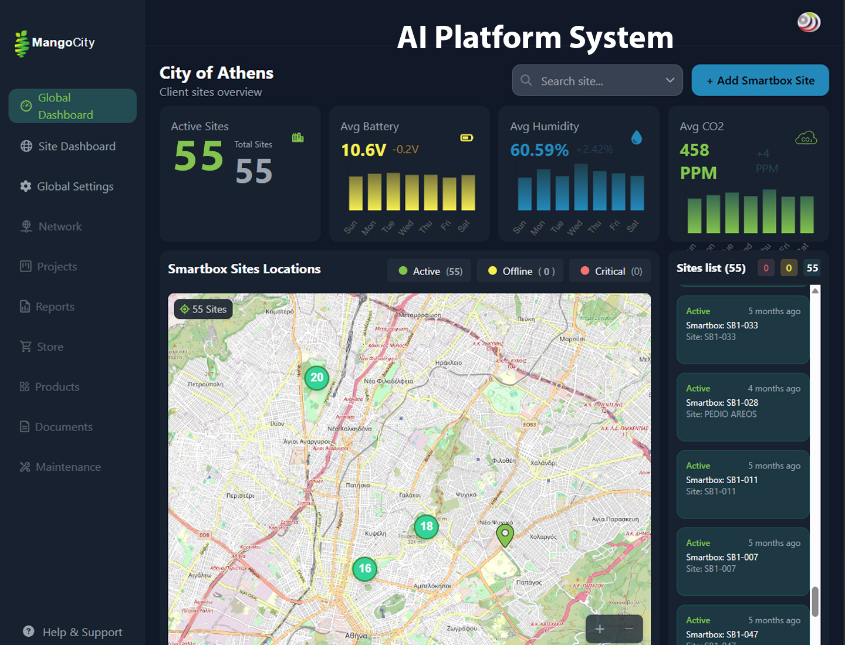
Task: Toggle the Active (55) status filter
Action: (x=429, y=271)
